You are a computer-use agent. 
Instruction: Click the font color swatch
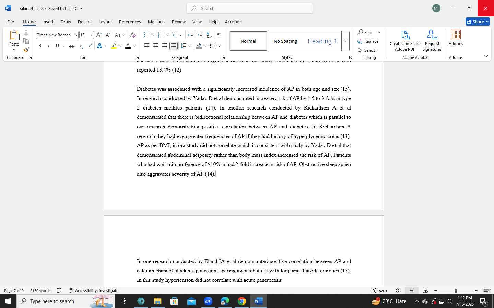click(x=128, y=46)
